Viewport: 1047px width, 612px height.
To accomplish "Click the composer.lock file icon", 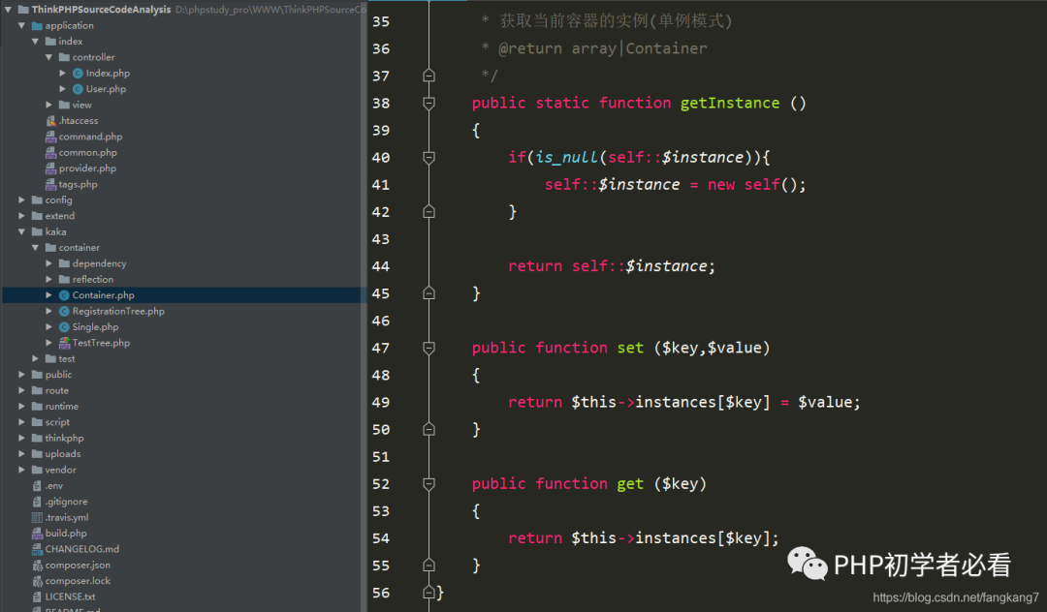I will [x=38, y=581].
